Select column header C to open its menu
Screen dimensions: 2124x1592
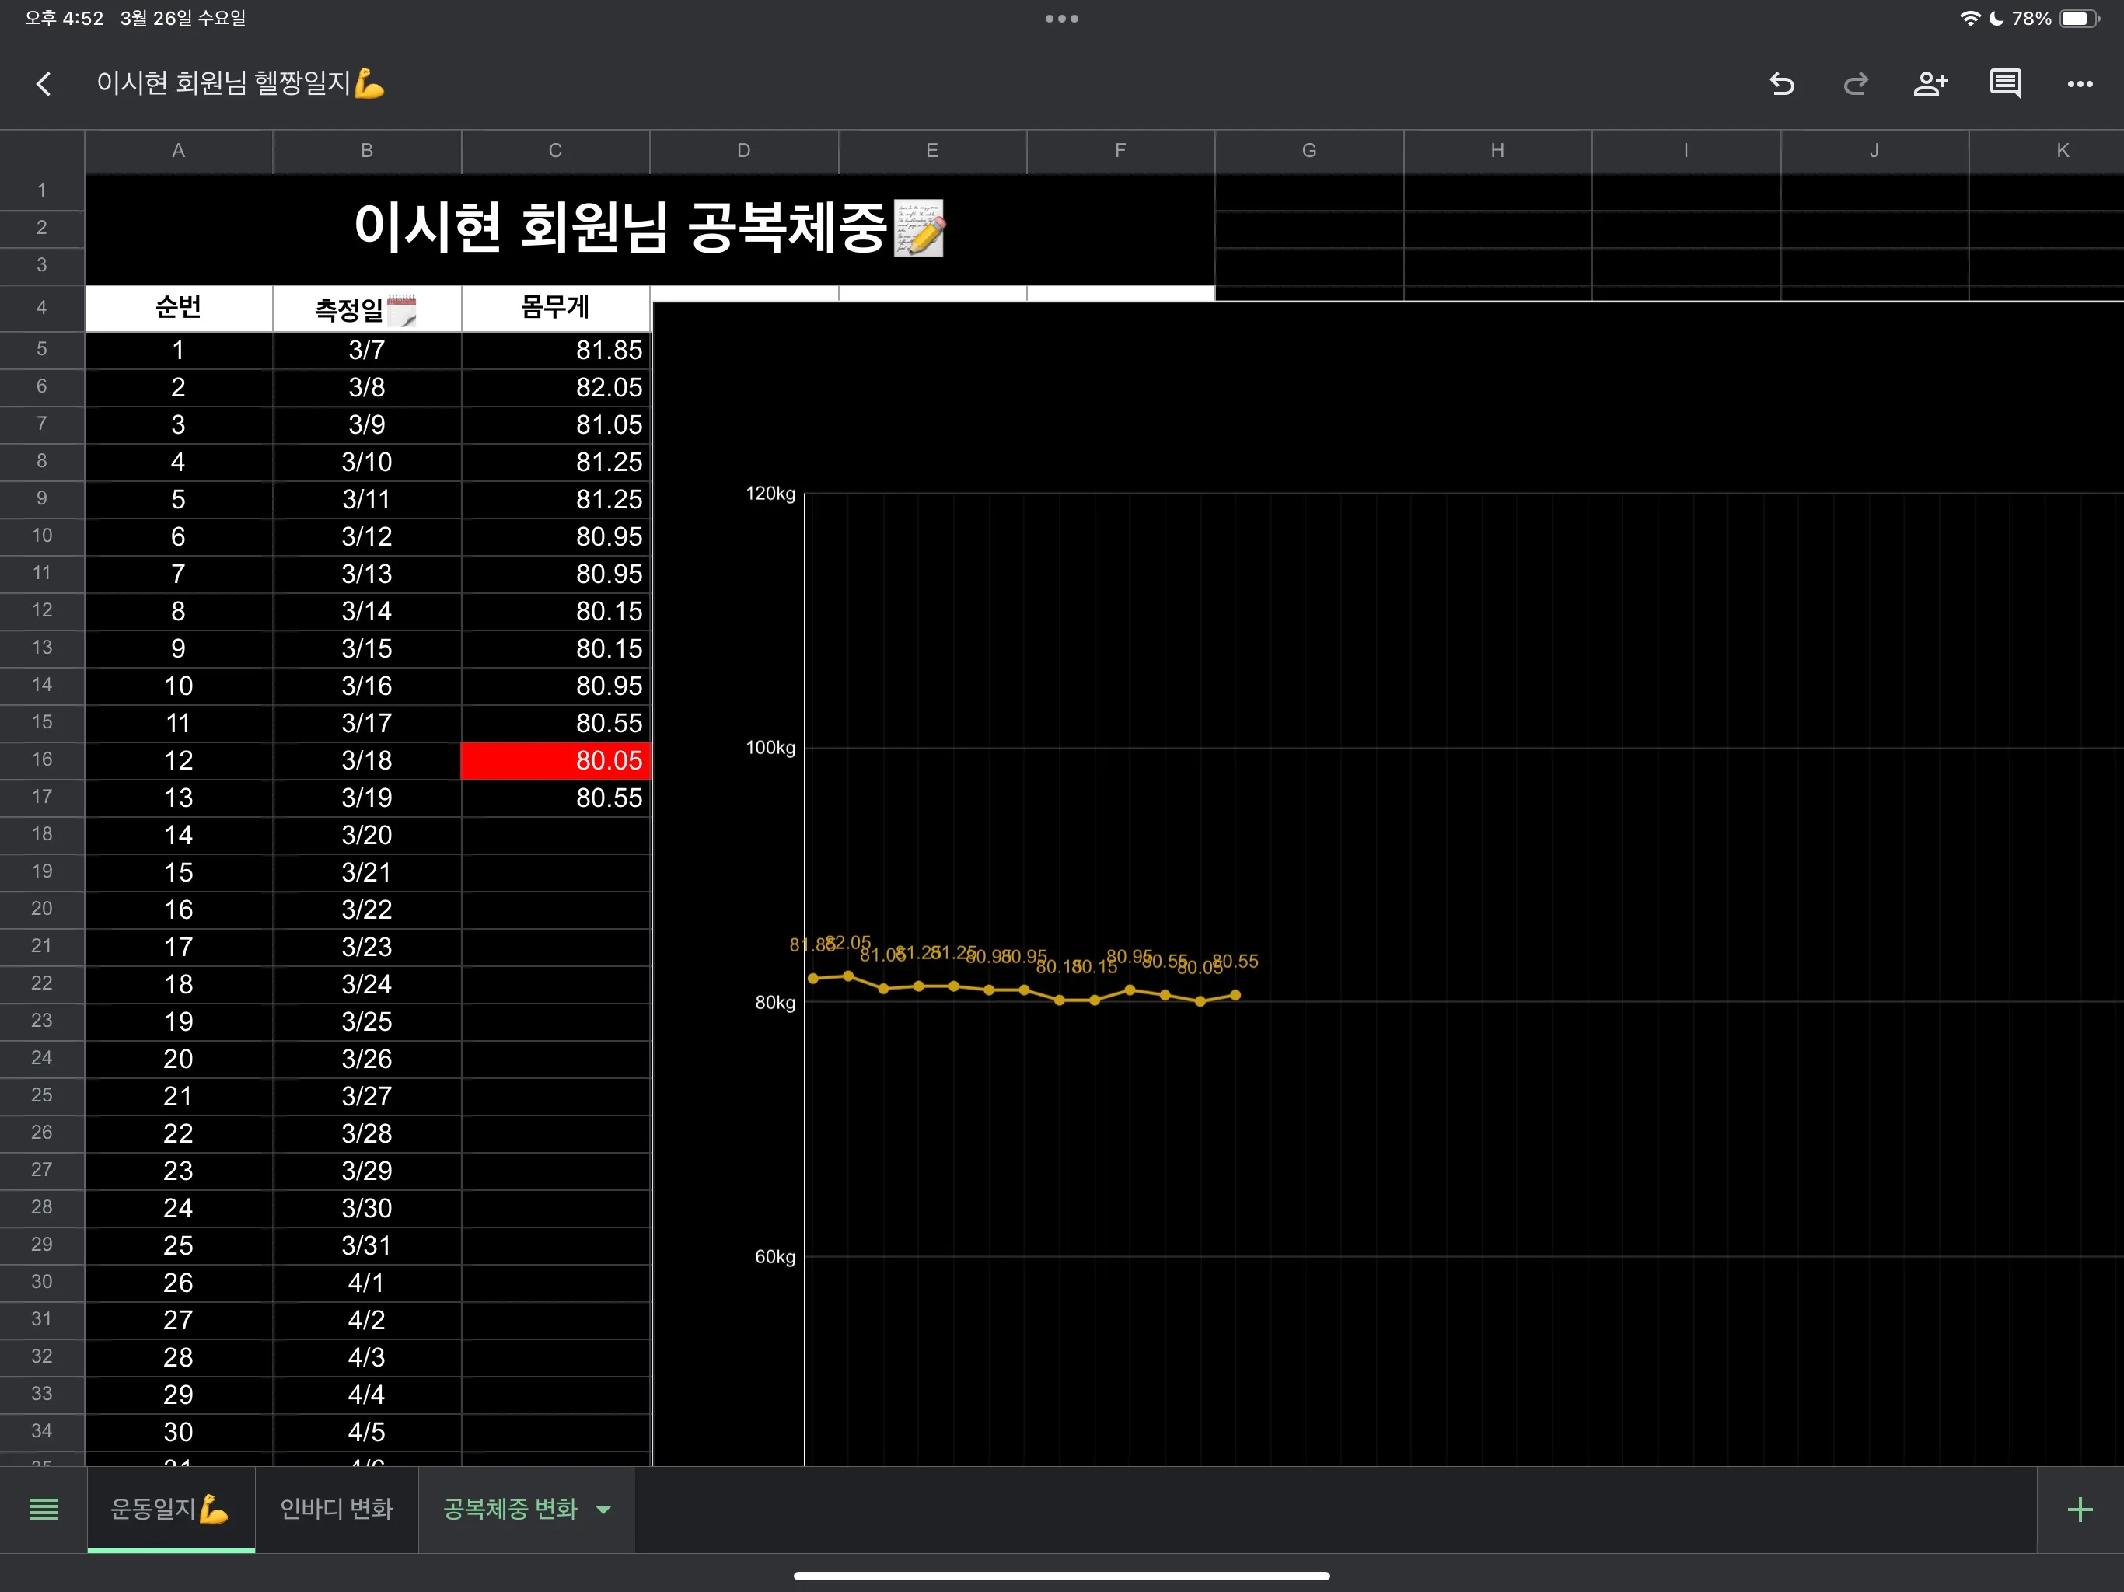coord(555,151)
